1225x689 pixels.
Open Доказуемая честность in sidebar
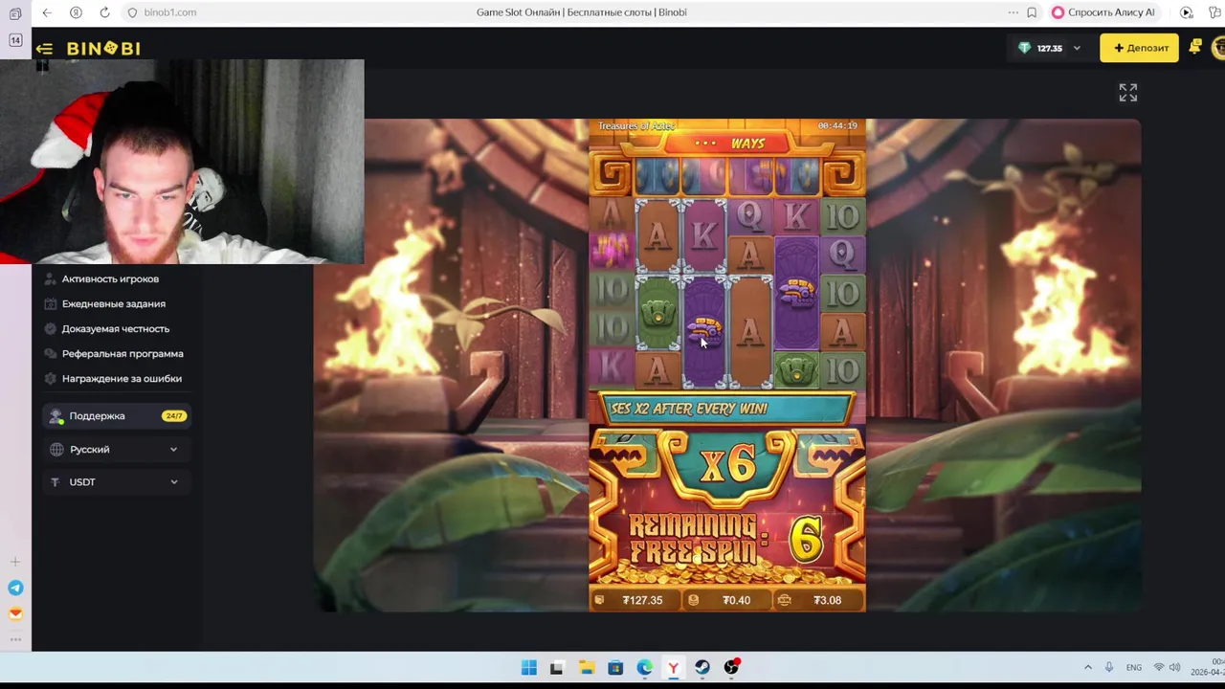tap(115, 328)
